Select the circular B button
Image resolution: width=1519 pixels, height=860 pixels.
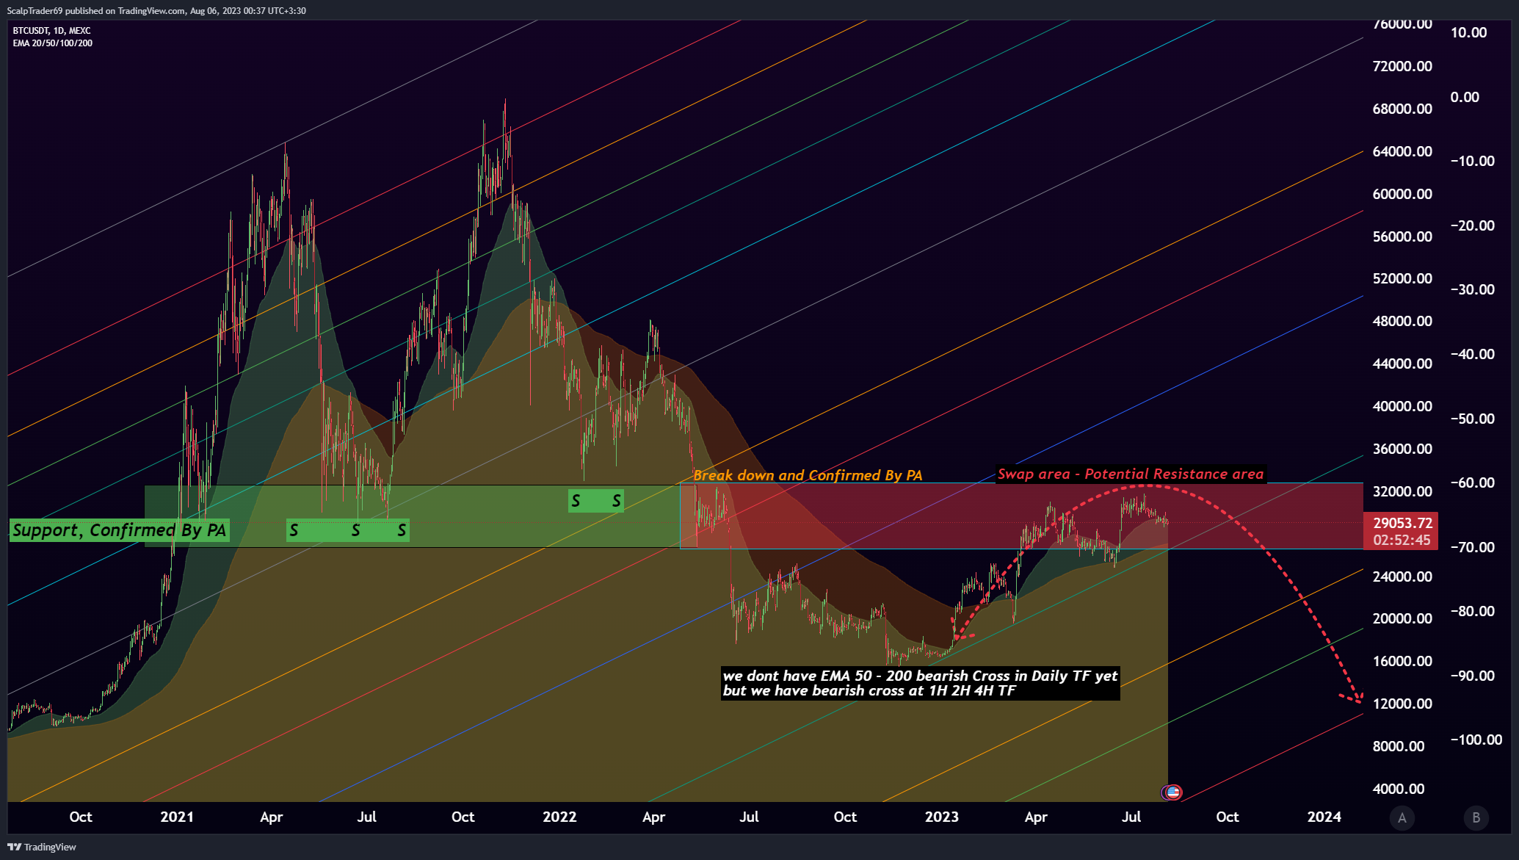pyautogui.click(x=1476, y=817)
